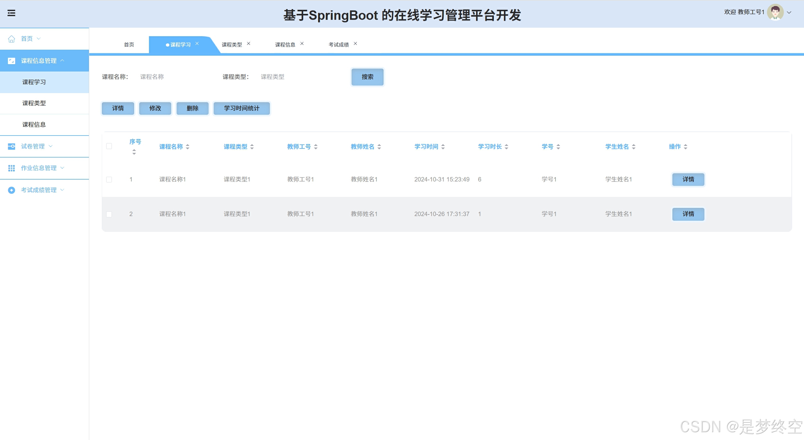
Task: Close the 课程类型 tab
Action: coord(249,44)
